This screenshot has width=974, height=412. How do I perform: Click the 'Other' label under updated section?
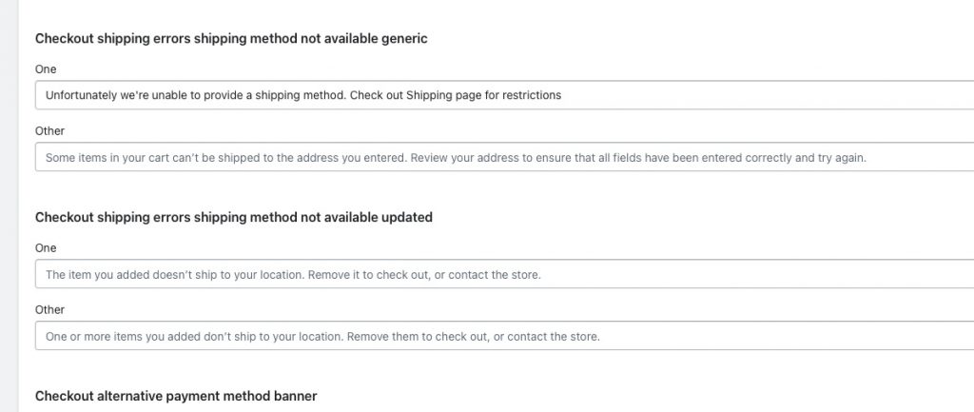tap(49, 309)
